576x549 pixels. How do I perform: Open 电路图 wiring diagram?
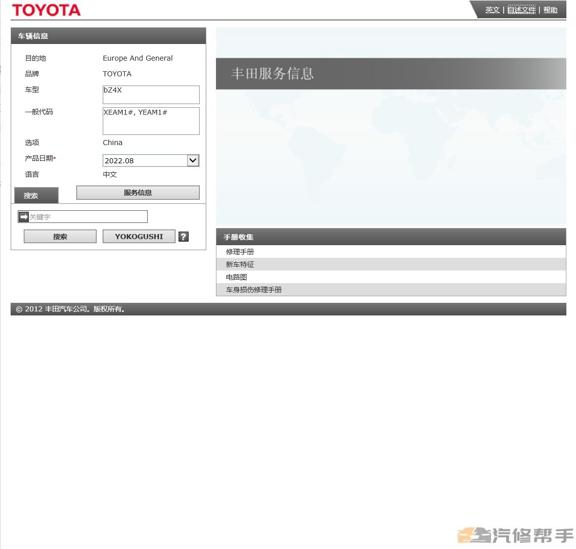(x=391, y=277)
